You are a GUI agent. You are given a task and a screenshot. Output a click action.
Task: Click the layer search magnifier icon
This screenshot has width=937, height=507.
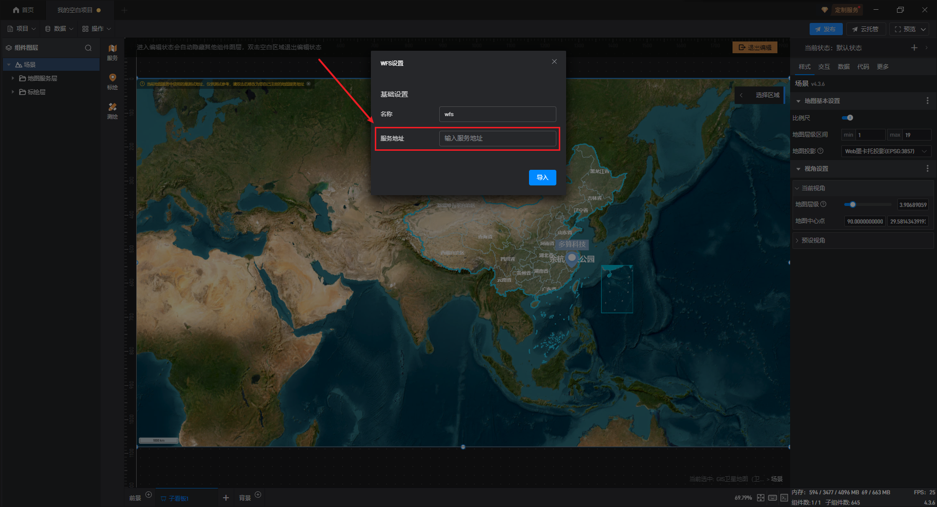click(x=88, y=48)
